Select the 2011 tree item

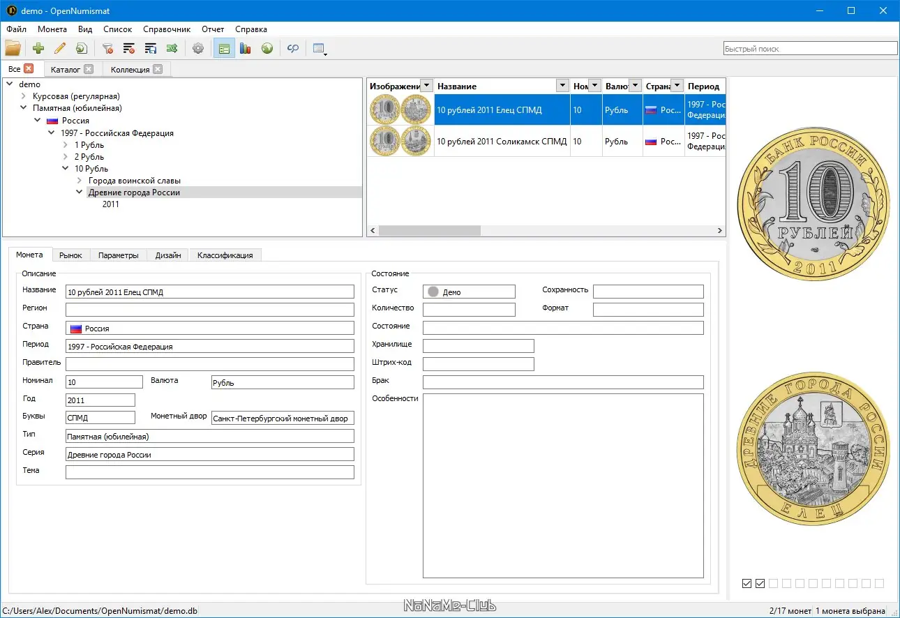111,204
